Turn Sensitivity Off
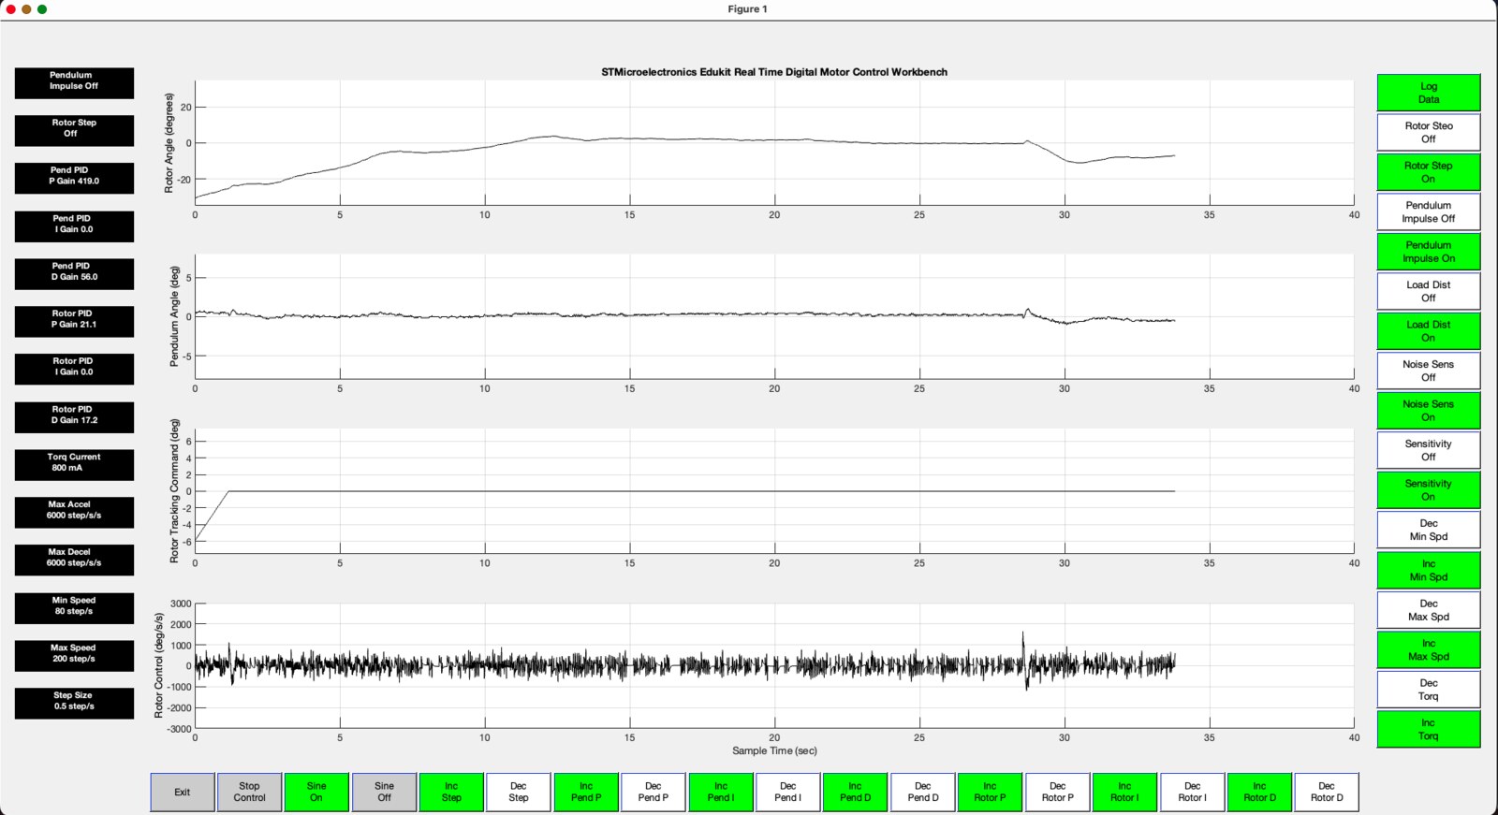Image resolution: width=1498 pixels, height=815 pixels. click(x=1428, y=450)
